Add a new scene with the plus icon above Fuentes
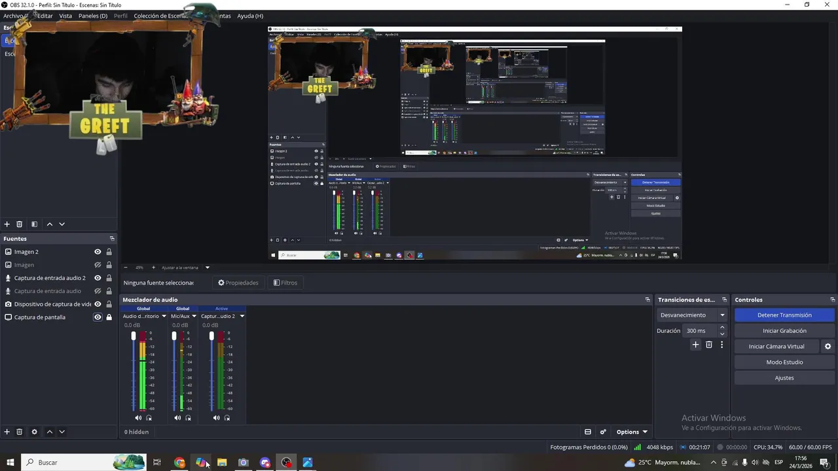 point(7,224)
